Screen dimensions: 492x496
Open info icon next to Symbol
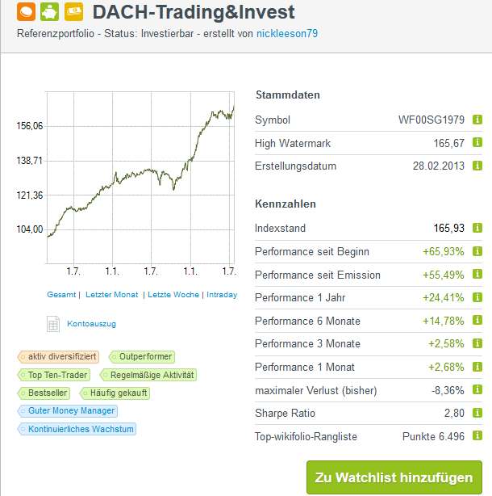pos(477,120)
